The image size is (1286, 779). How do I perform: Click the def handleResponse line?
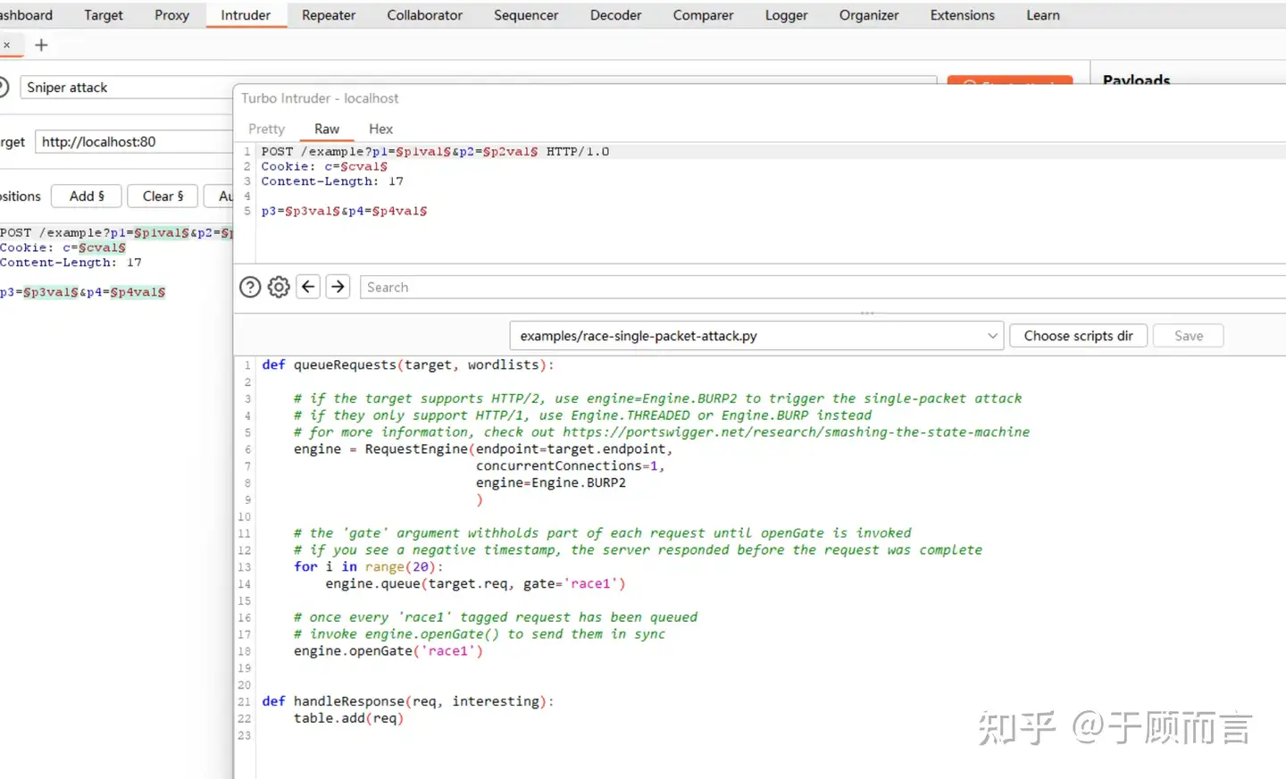(407, 701)
